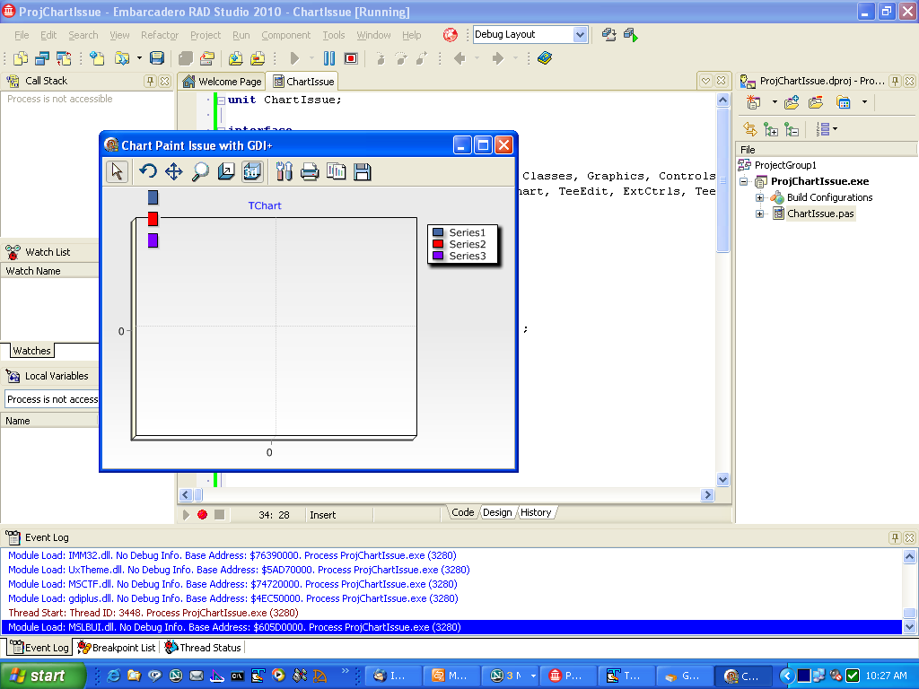Viewport: 919px width, 689px height.
Task: Click the Save chart disk icon
Action: tap(363, 171)
